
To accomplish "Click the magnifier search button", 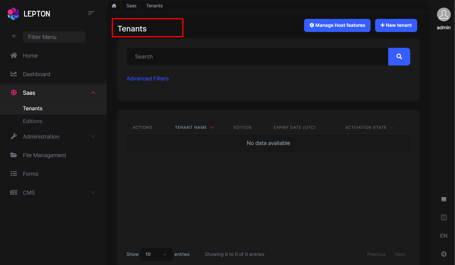I will (x=399, y=57).
